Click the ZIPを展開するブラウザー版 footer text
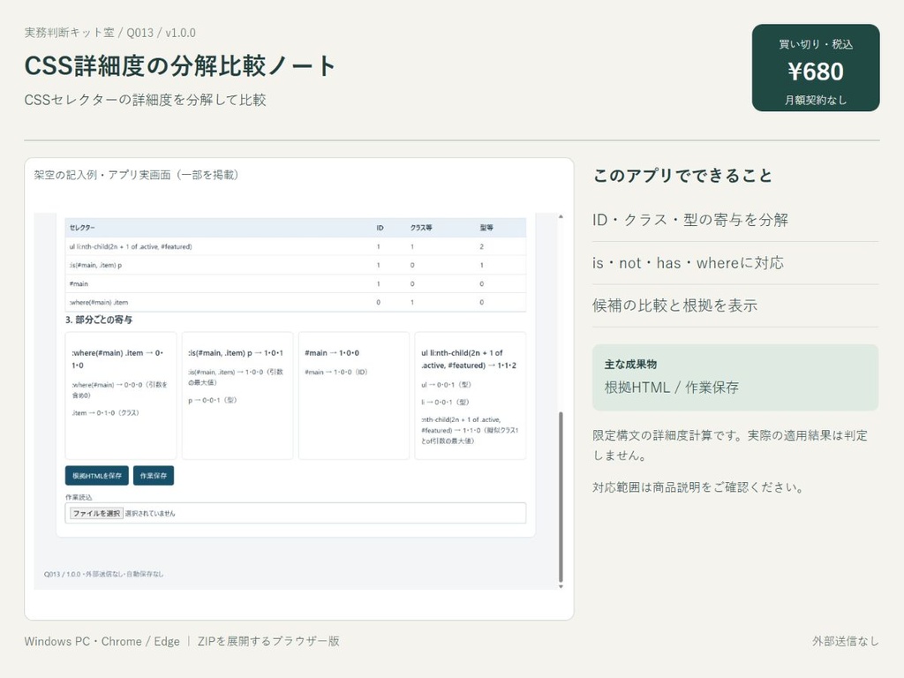Image resolution: width=904 pixels, height=678 pixels. [x=268, y=641]
